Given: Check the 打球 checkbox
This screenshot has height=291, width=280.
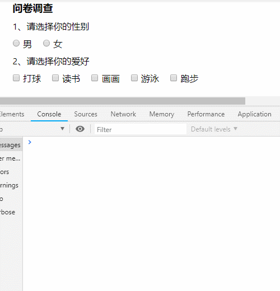Looking at the screenshot, I should tap(16, 78).
